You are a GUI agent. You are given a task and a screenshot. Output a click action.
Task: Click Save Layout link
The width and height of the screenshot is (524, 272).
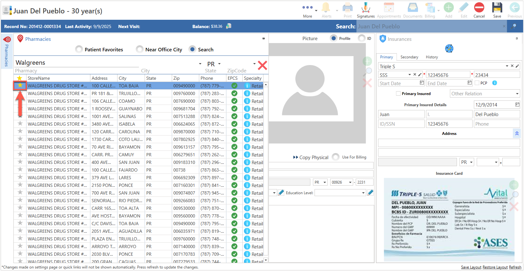(x=471, y=267)
